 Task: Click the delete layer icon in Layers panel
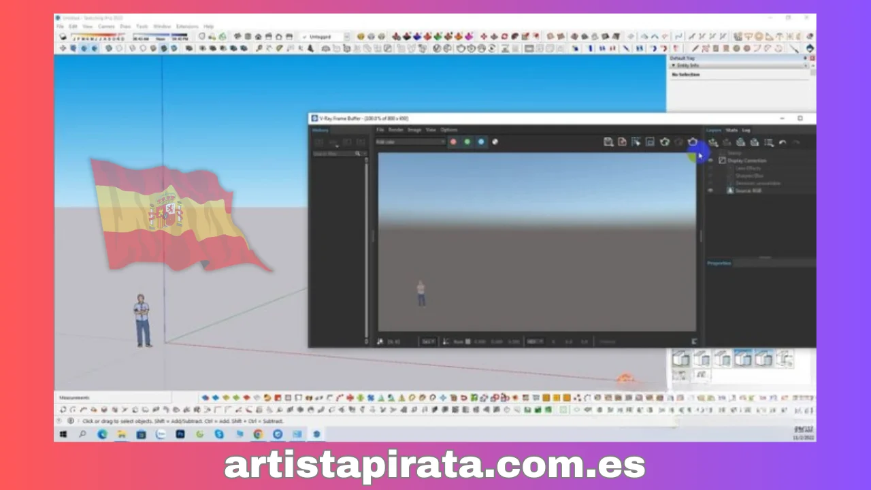coord(727,142)
